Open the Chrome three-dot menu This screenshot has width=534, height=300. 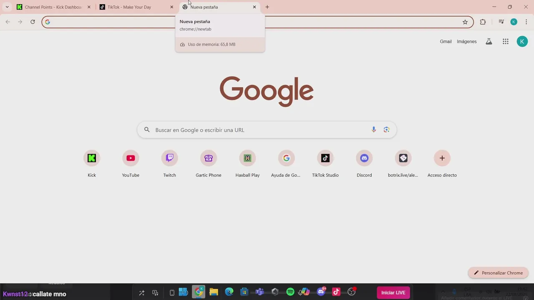pos(526,22)
